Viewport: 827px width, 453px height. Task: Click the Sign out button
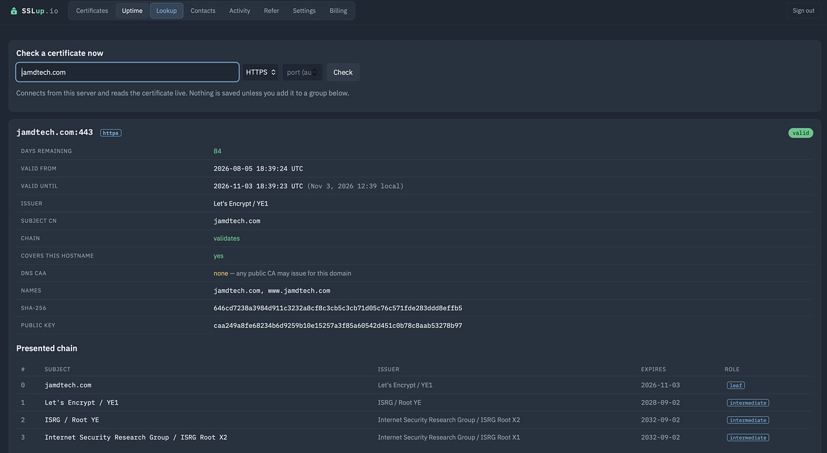tap(803, 11)
